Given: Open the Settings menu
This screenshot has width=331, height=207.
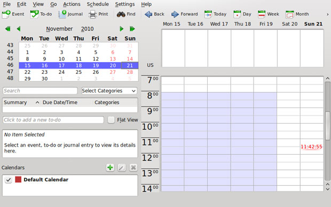Looking at the screenshot, I should (125, 4).
